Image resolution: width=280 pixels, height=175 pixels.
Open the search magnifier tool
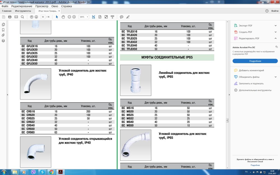point(22,17)
